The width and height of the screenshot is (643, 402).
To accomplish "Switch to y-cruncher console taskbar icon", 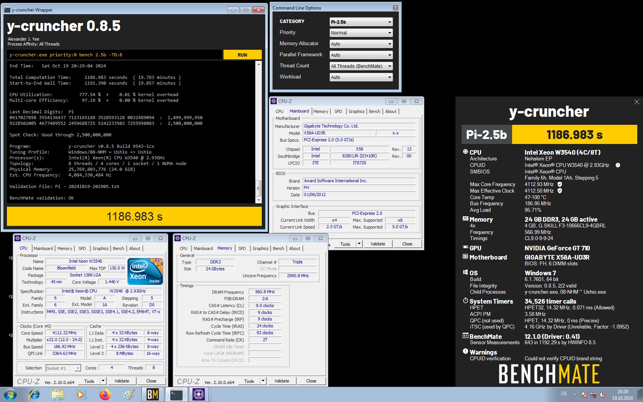I will [176, 394].
